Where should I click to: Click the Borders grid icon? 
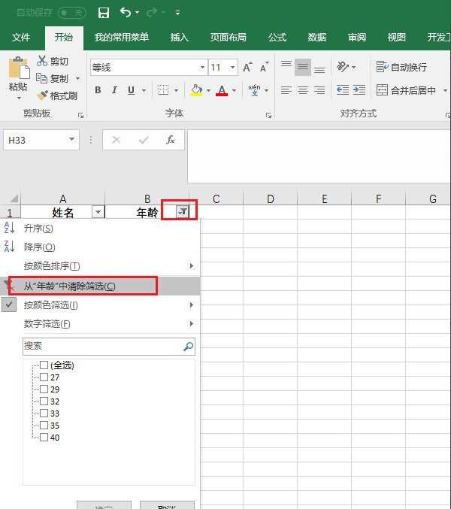pyautogui.click(x=164, y=90)
